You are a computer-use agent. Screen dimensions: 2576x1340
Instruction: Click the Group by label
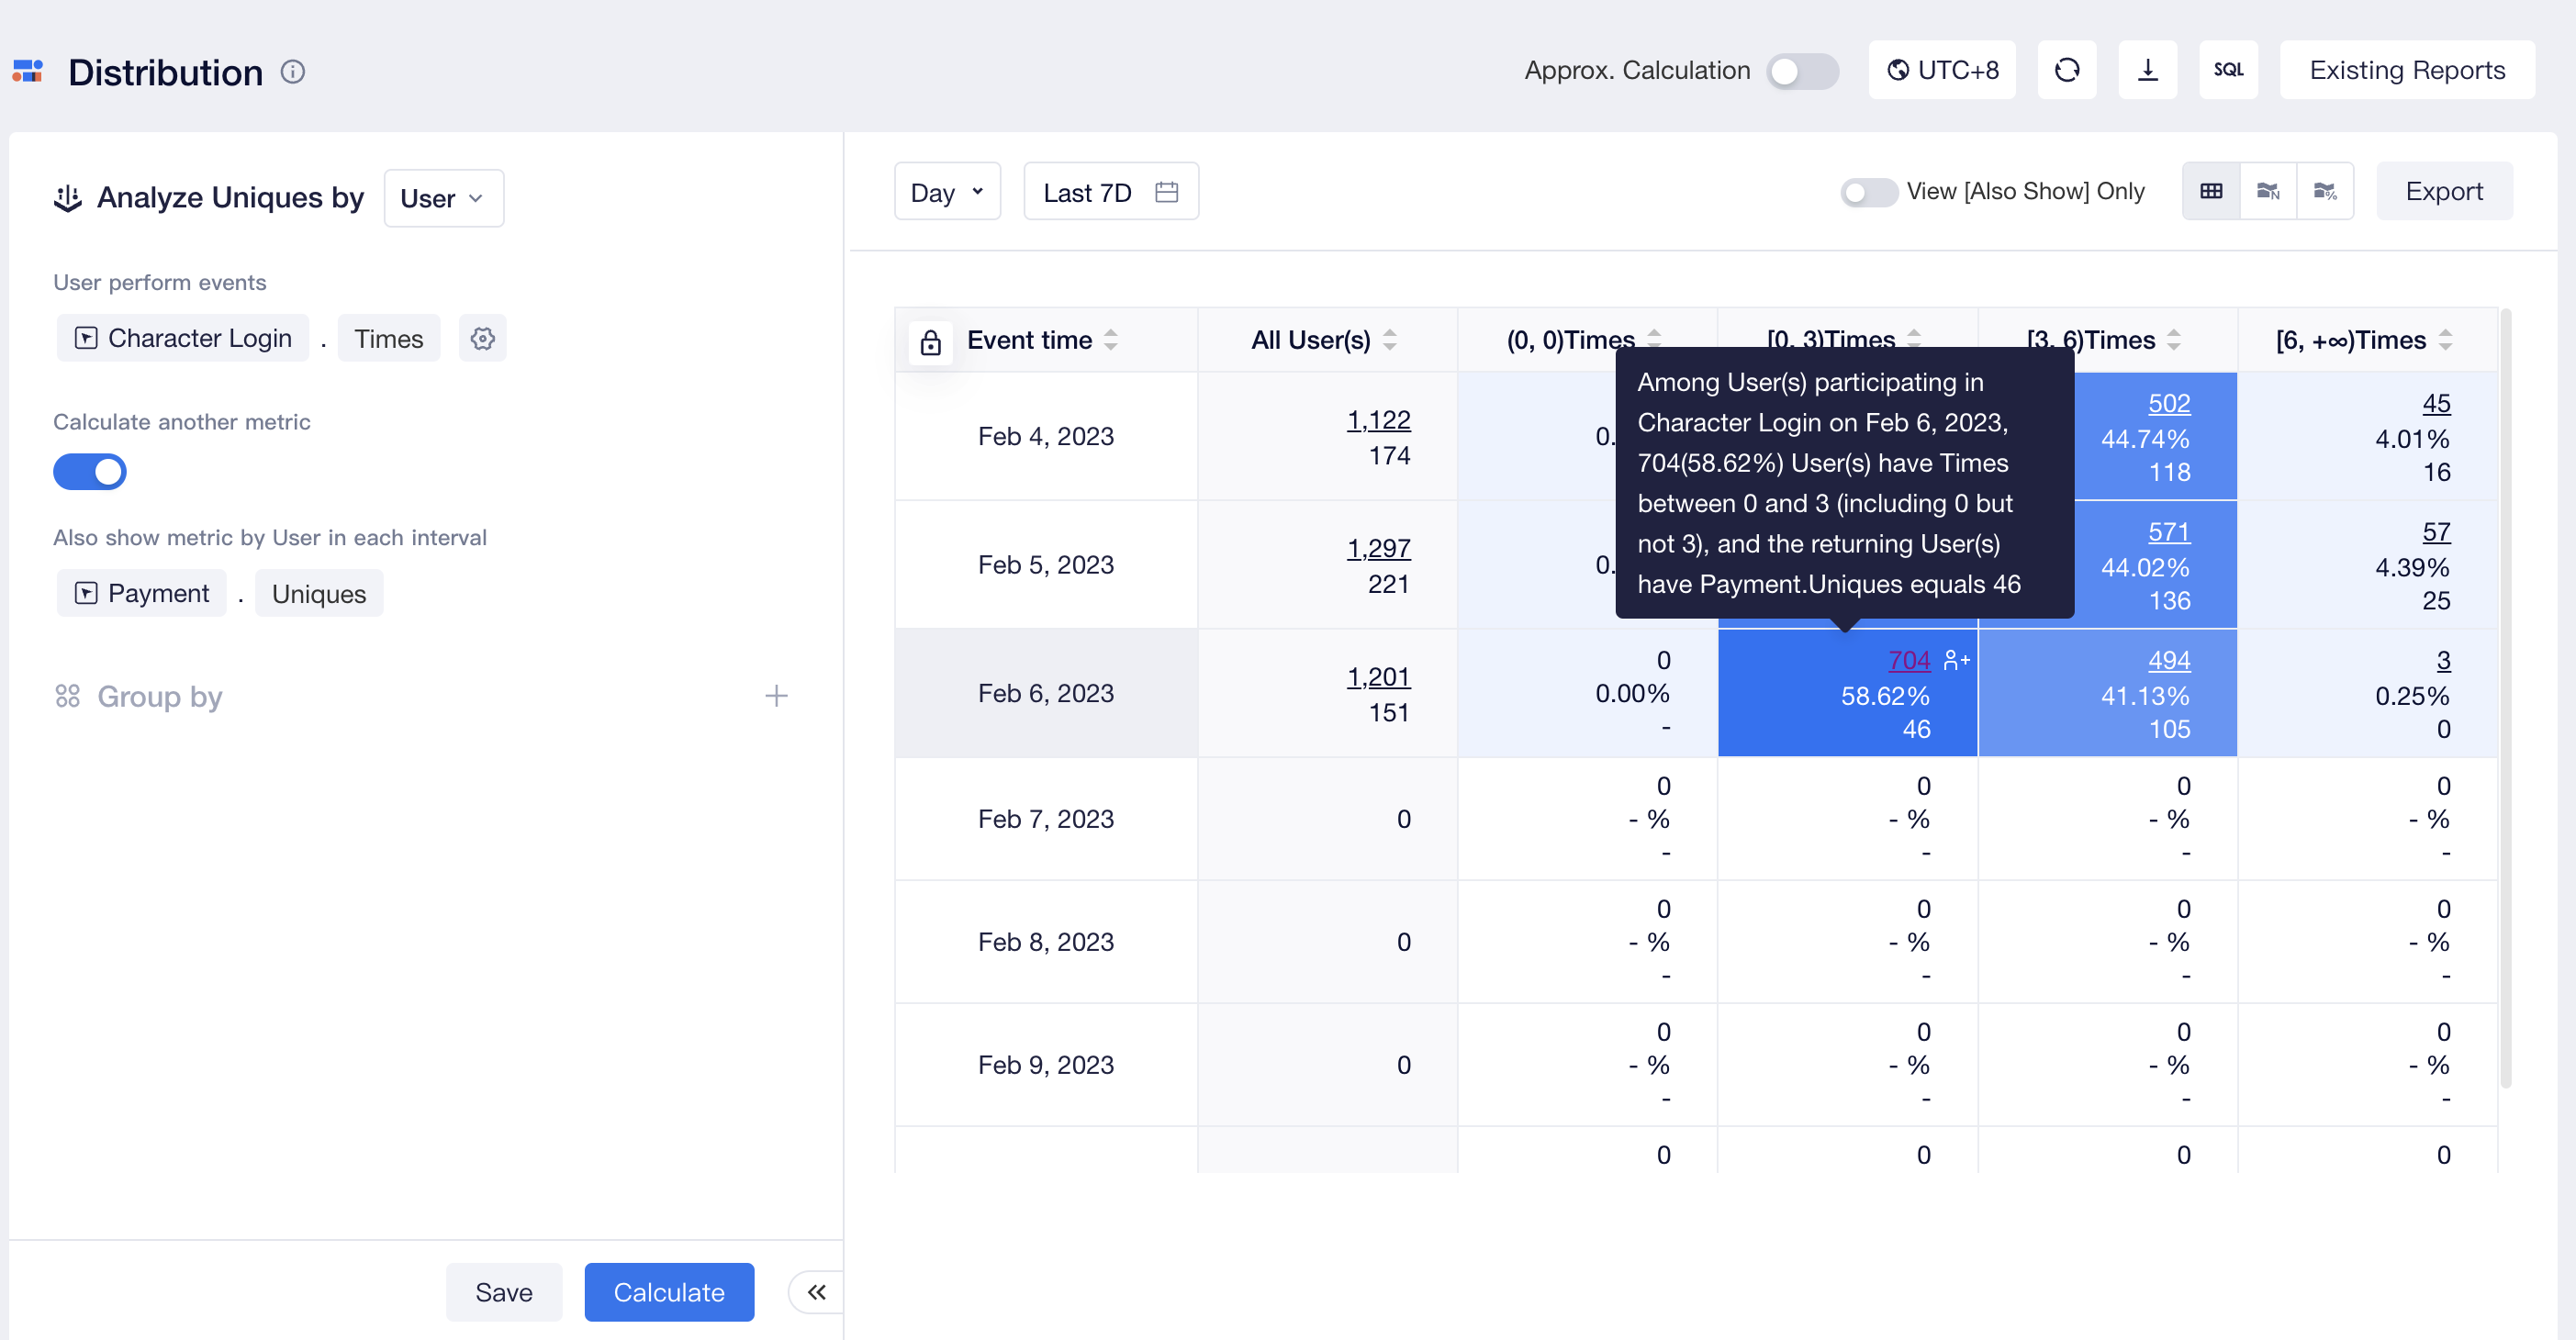[159, 696]
